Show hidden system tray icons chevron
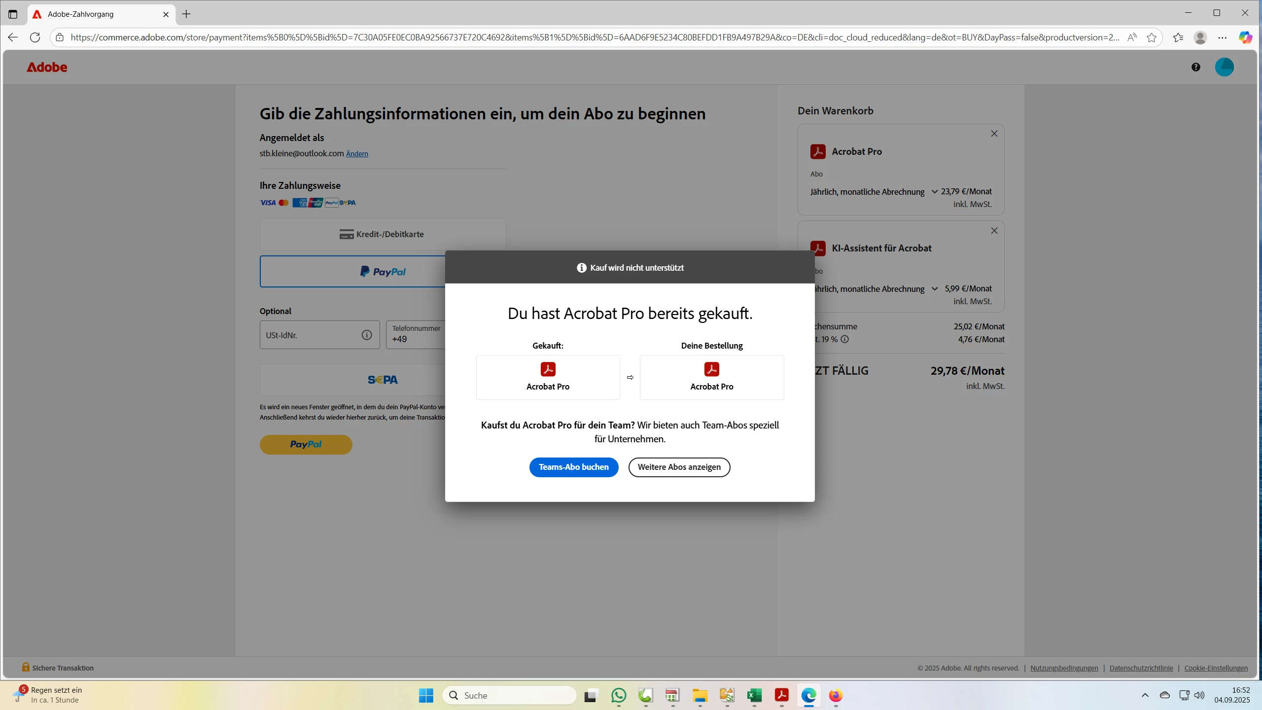 pos(1145,695)
